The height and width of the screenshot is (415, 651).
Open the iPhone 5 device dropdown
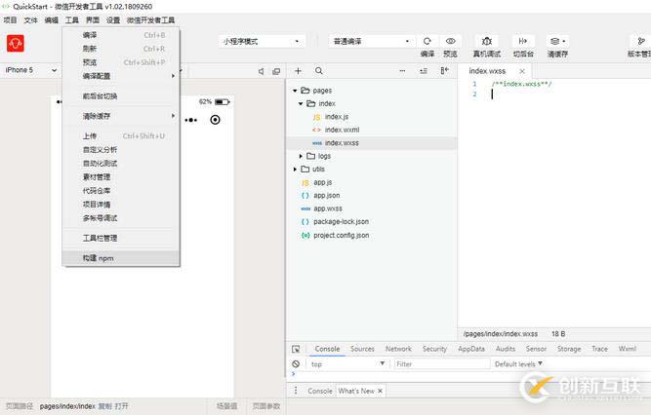coord(31,70)
